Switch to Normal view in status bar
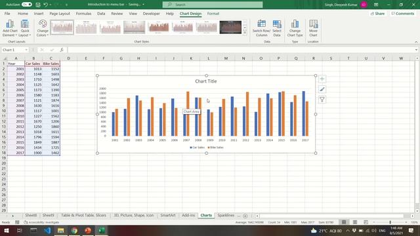Screen dimensions: 420x236 (x=344, y=222)
